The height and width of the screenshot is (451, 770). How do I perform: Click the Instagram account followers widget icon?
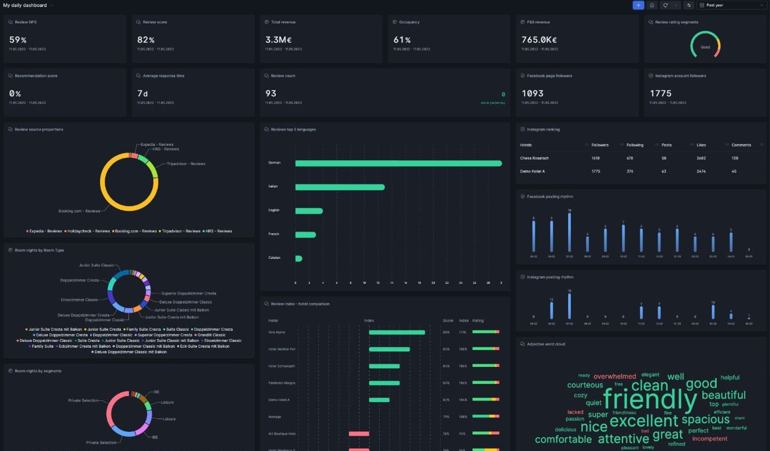pos(651,76)
